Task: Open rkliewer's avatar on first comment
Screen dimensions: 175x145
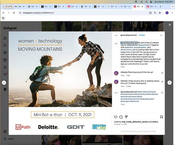Action: tap(116, 73)
